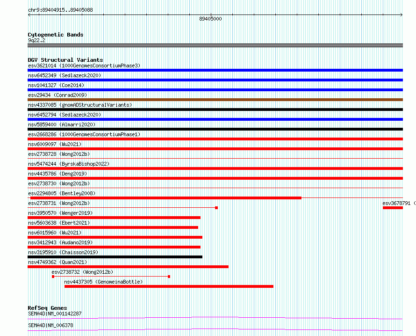The width and height of the screenshot is (416, 336).
Task: Select the nsv3412943 (Audano2019) label
Action: [60, 242]
